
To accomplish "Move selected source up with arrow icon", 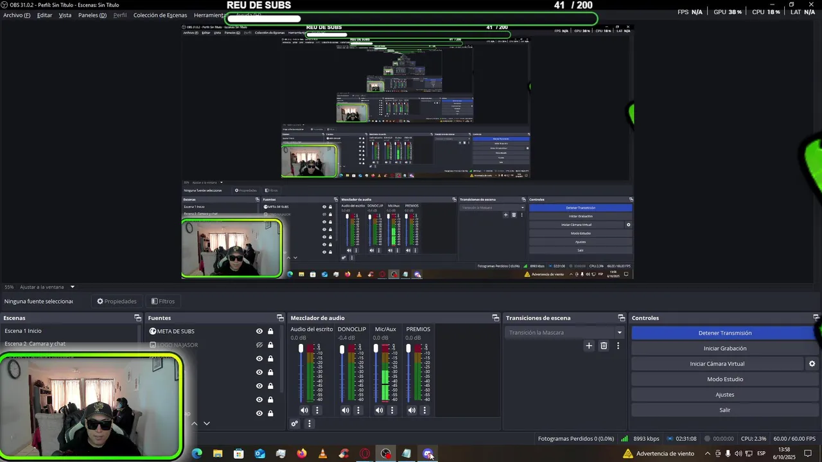I will tap(195, 424).
